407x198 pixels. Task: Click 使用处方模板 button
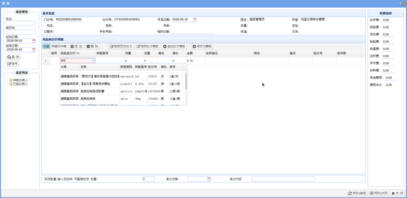tap(148, 46)
